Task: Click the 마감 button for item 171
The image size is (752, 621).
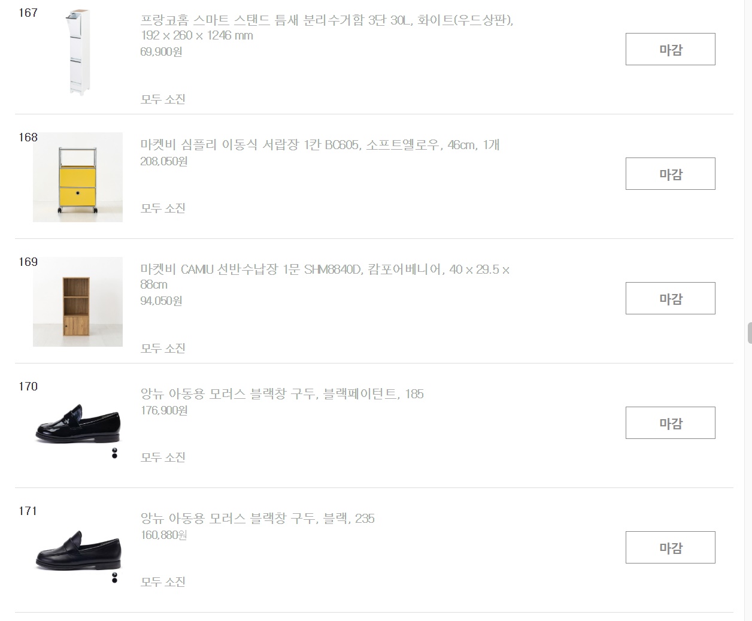Action: click(670, 547)
